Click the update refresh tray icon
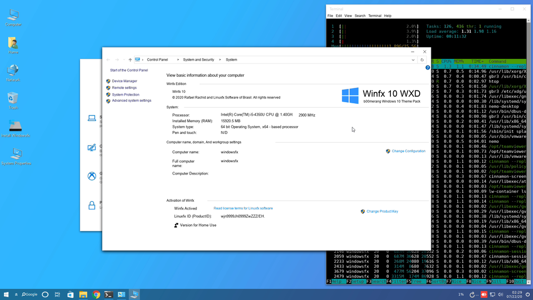This screenshot has height=300, width=533. (x=472, y=294)
